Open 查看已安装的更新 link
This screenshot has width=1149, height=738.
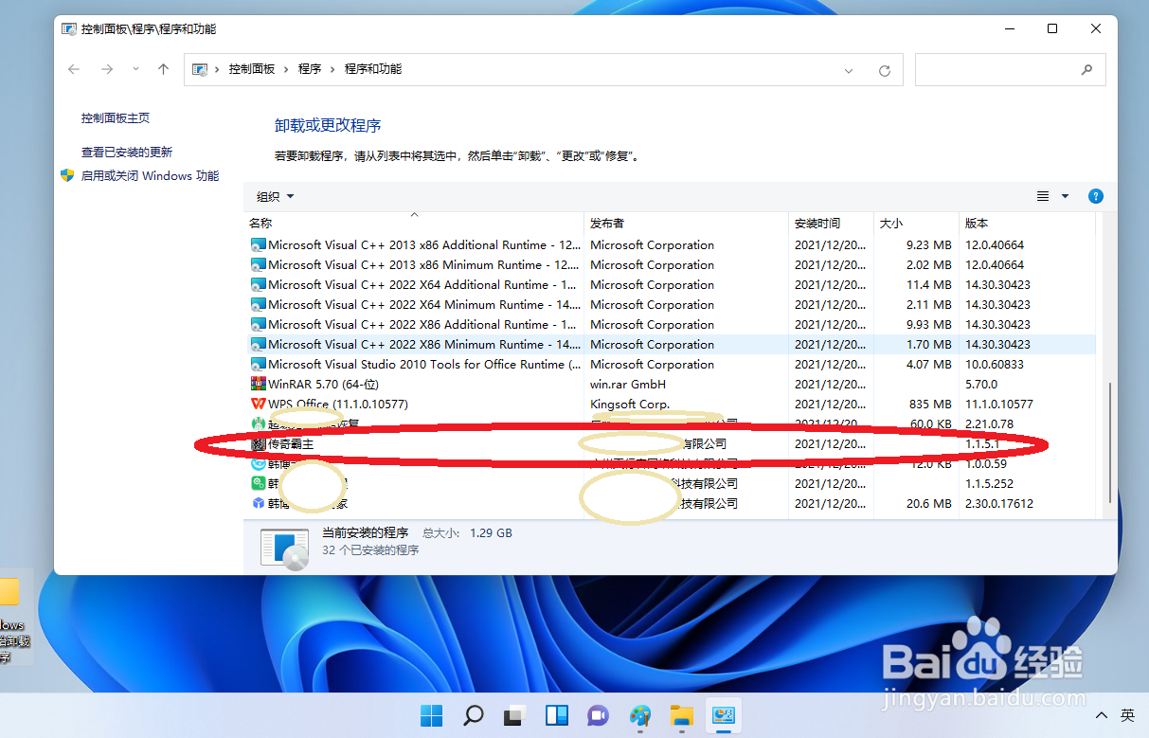click(127, 153)
